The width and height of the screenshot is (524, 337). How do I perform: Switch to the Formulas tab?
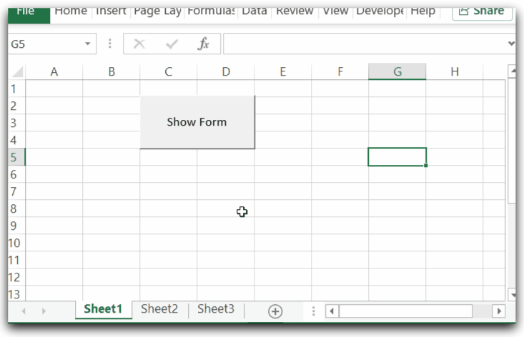211,11
